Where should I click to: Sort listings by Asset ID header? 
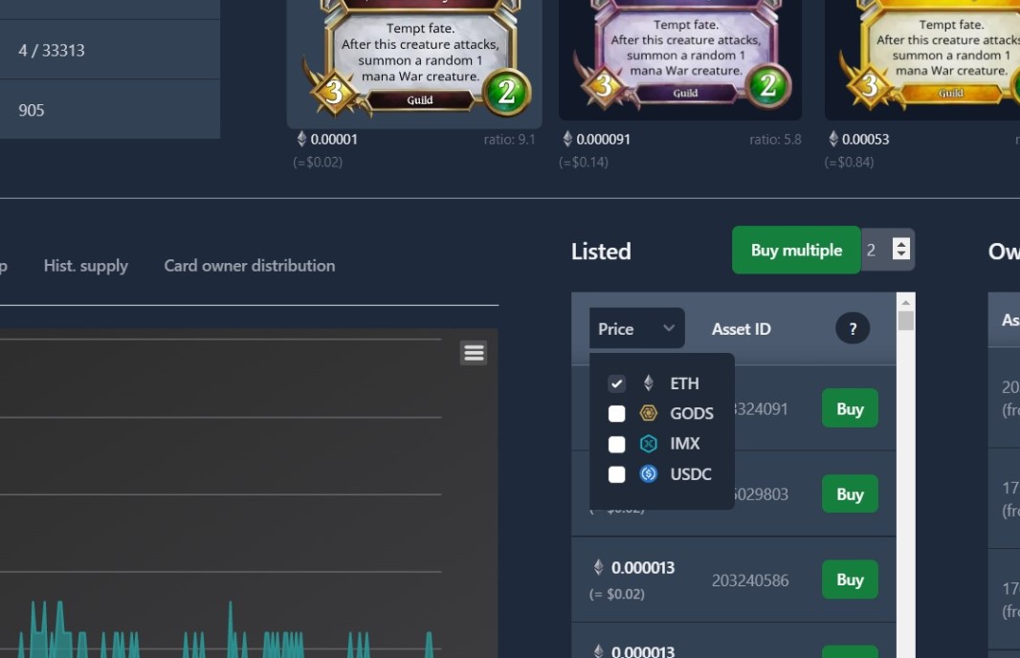coord(741,329)
